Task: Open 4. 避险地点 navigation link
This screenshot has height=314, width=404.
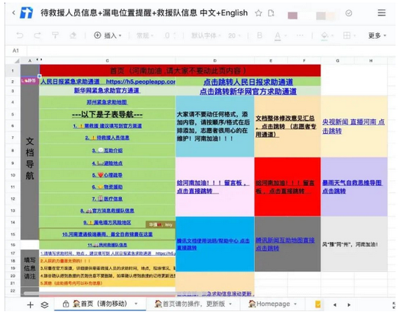Action: [x=107, y=163]
